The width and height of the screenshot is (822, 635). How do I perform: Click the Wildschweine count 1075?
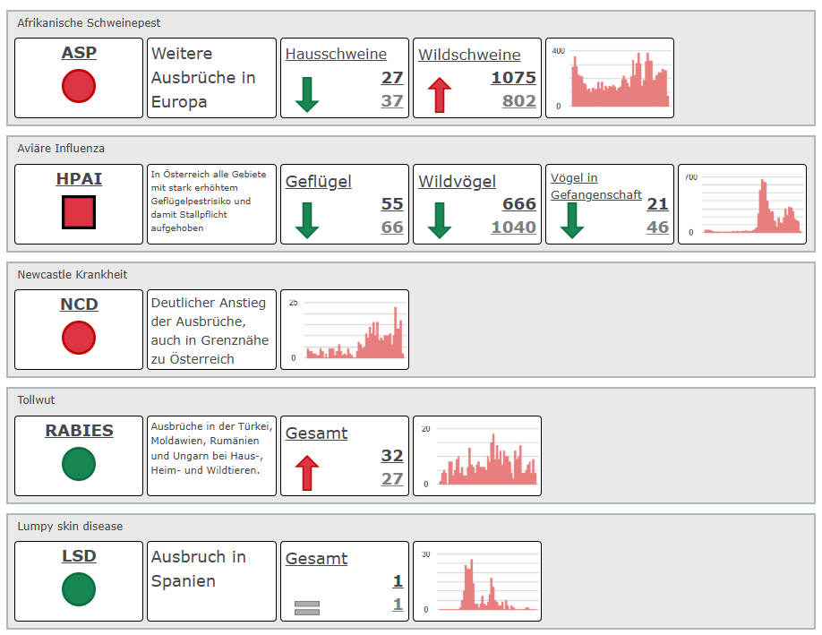513,78
